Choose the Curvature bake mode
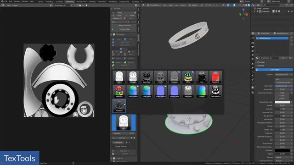 tap(174, 77)
